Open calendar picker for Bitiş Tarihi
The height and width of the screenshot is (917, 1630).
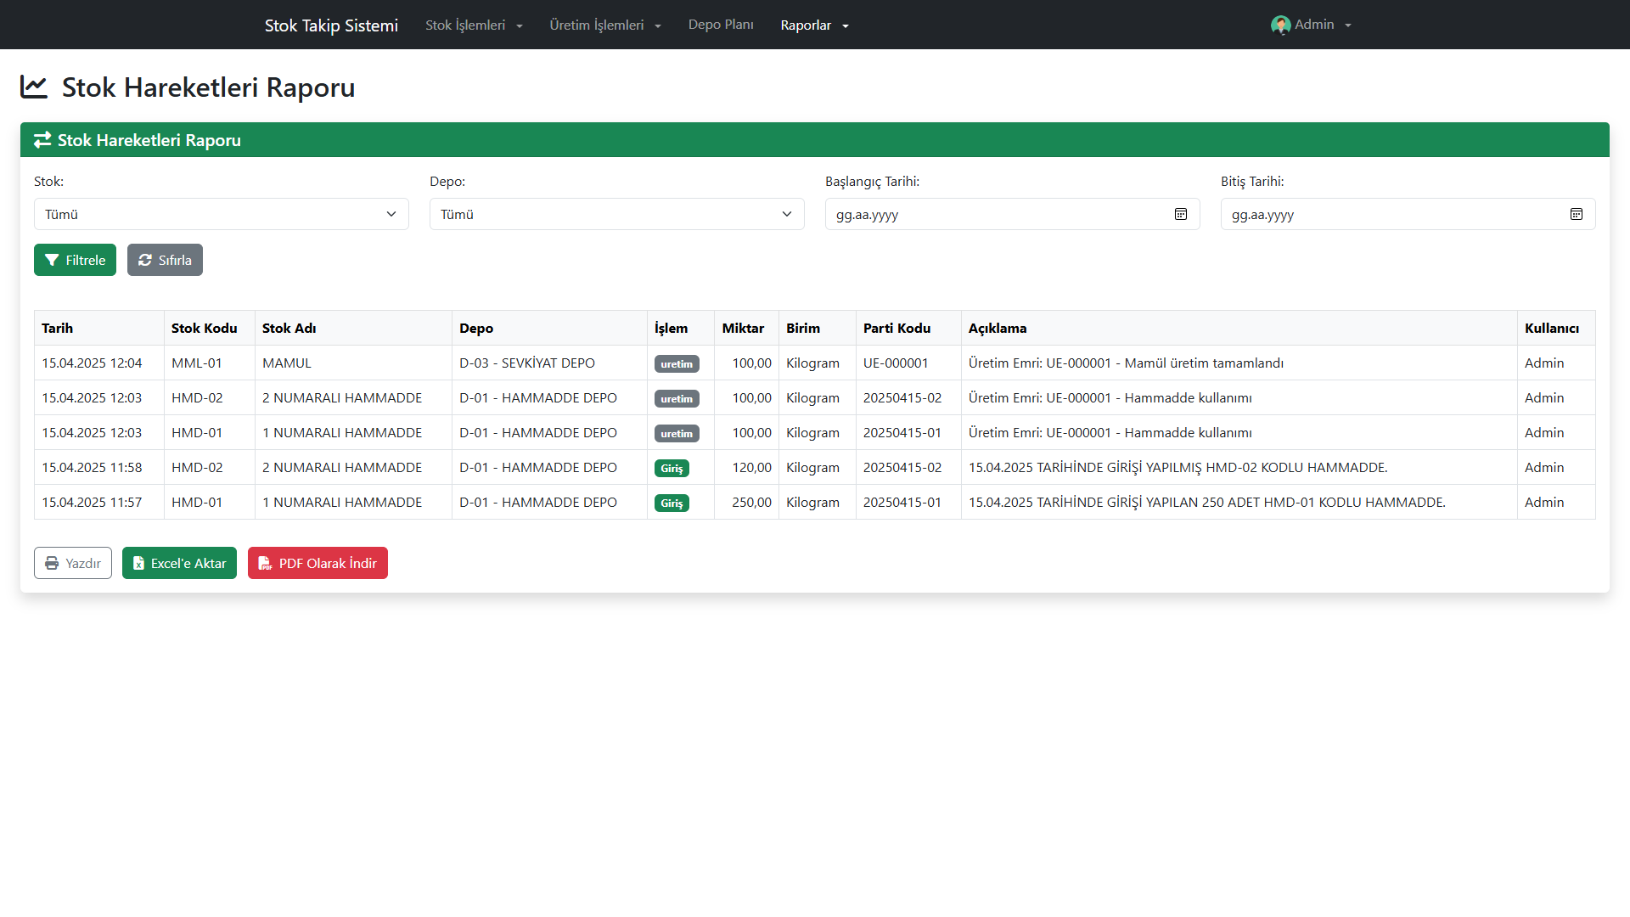point(1577,214)
